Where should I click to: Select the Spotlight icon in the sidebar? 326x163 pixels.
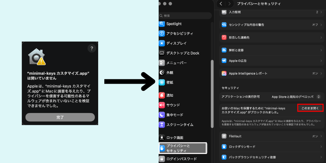[x=162, y=24]
